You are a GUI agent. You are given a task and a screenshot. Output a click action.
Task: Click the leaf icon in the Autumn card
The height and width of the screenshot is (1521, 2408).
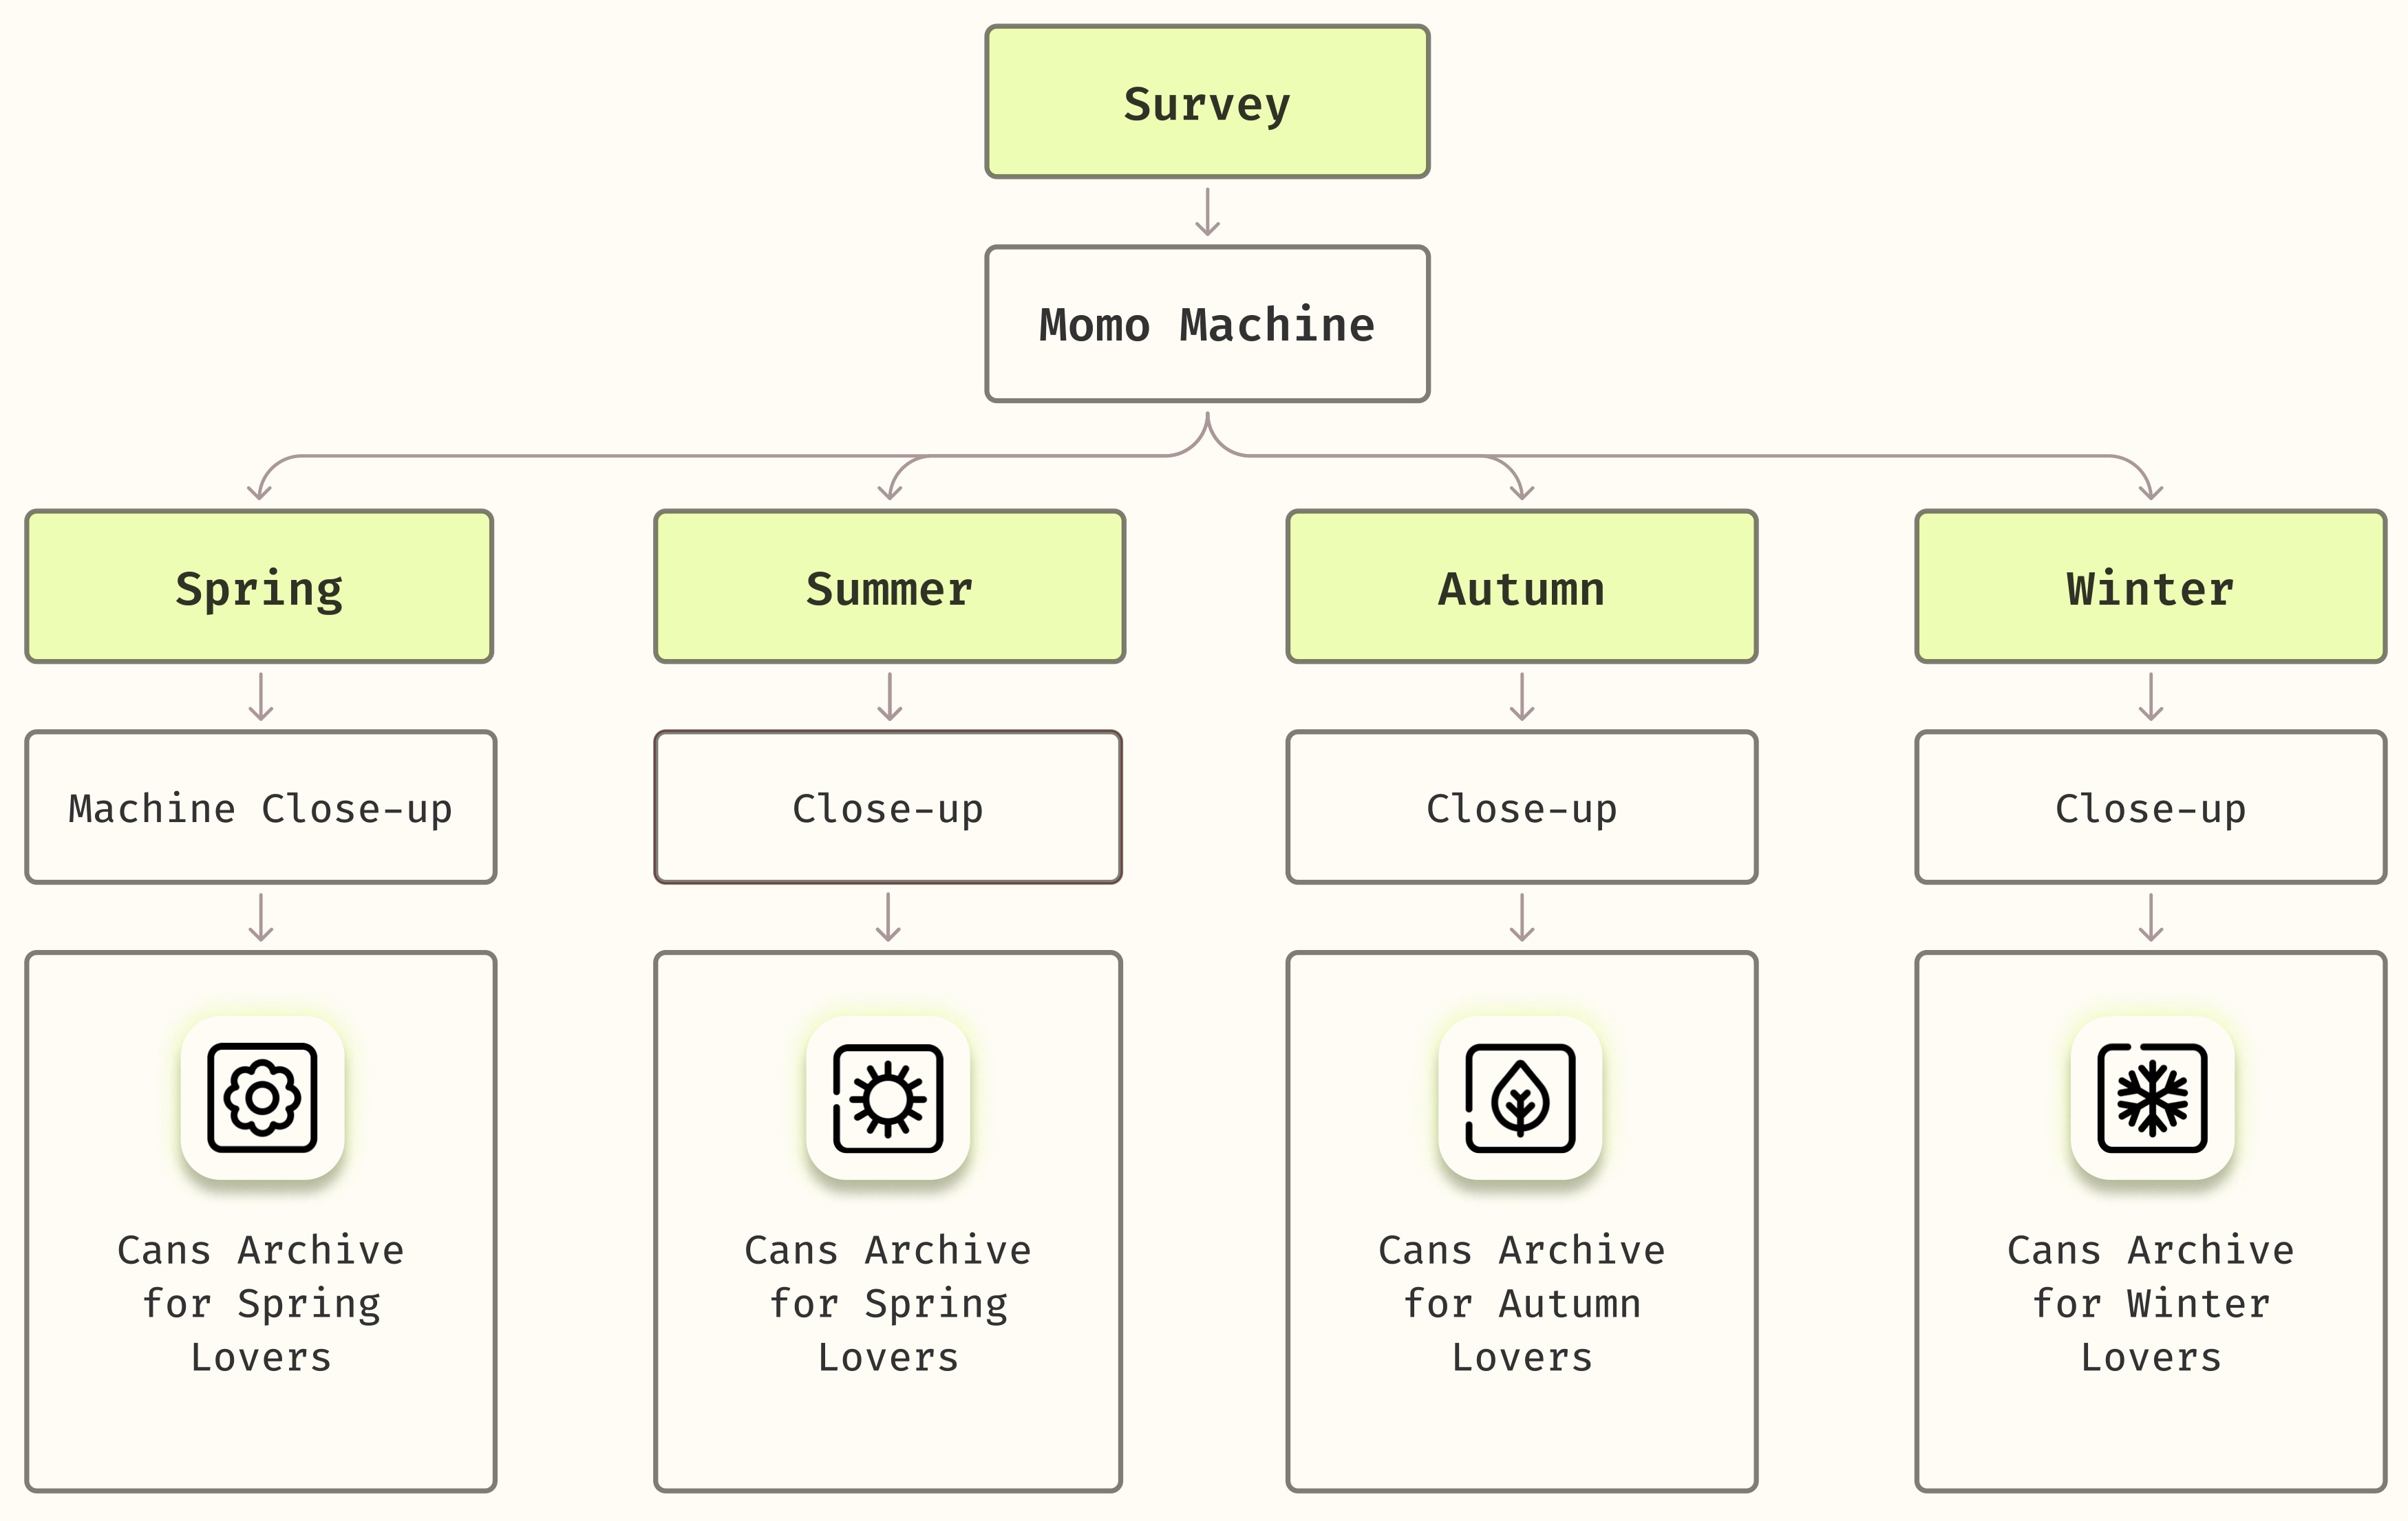[x=1520, y=1097]
